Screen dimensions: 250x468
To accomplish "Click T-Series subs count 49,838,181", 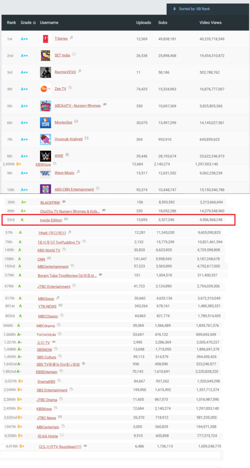I will tap(167, 39).
